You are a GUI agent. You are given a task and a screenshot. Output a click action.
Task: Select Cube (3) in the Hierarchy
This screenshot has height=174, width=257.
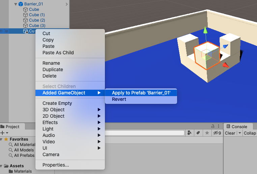pos(37,26)
